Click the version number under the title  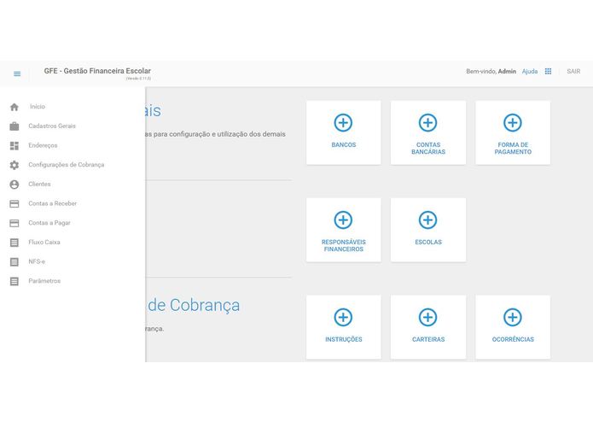[138, 79]
